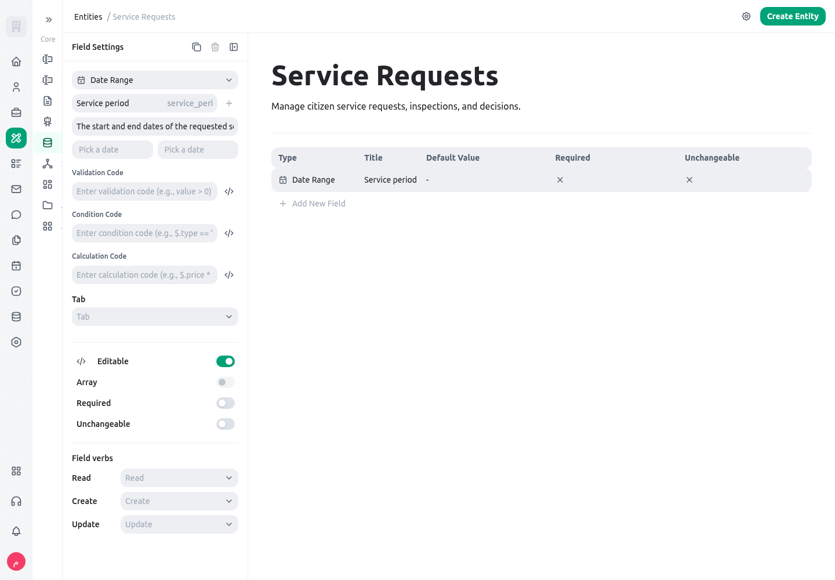Open the mail envelope icon

[16, 189]
